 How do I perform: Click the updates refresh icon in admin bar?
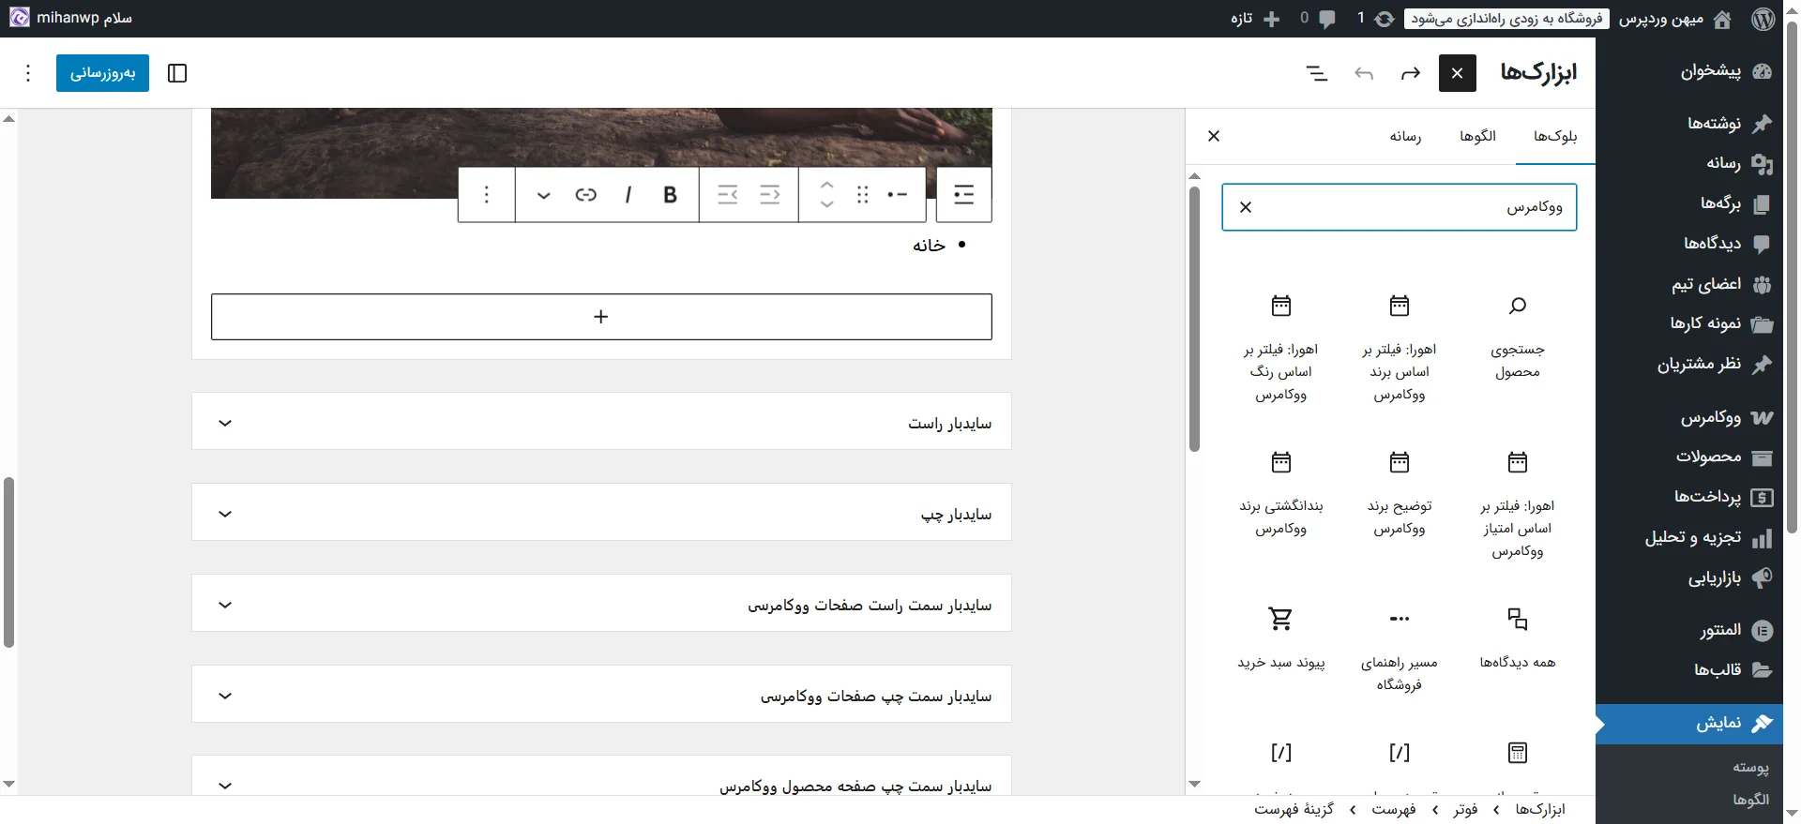[x=1385, y=19]
